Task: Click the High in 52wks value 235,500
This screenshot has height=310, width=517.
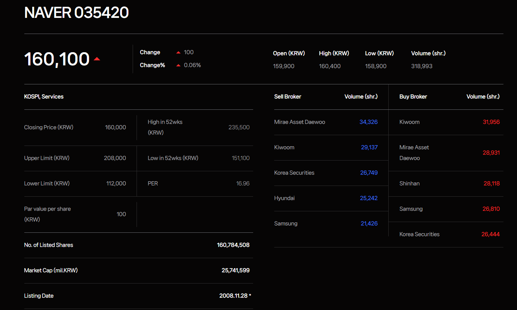Action: click(239, 127)
